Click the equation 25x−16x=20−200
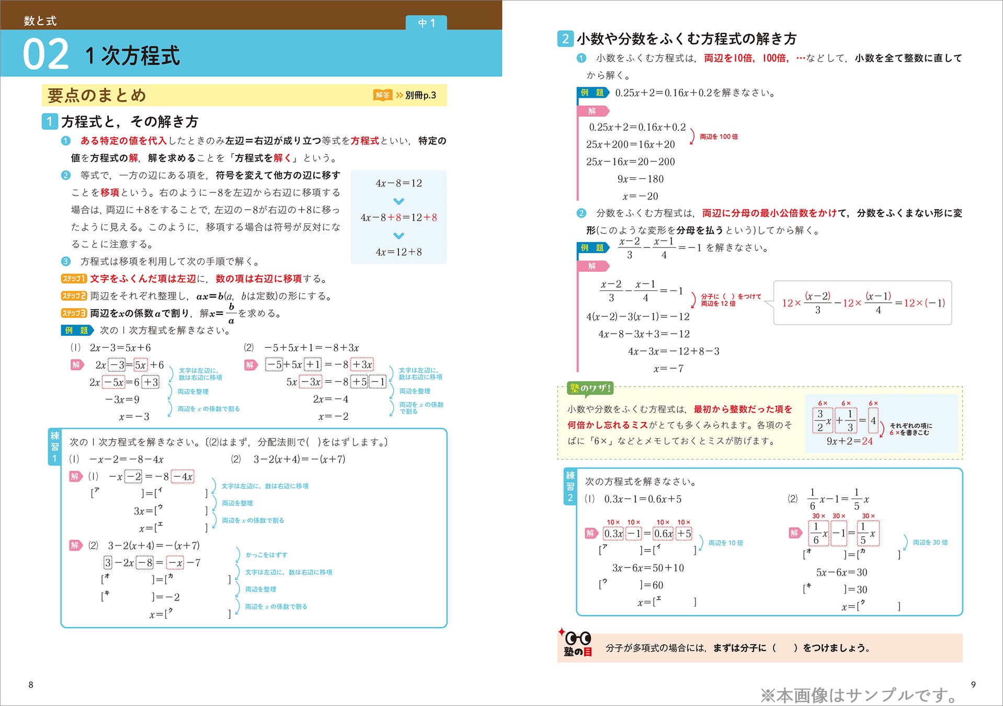Image resolution: width=1003 pixels, height=706 pixels. tap(631, 162)
